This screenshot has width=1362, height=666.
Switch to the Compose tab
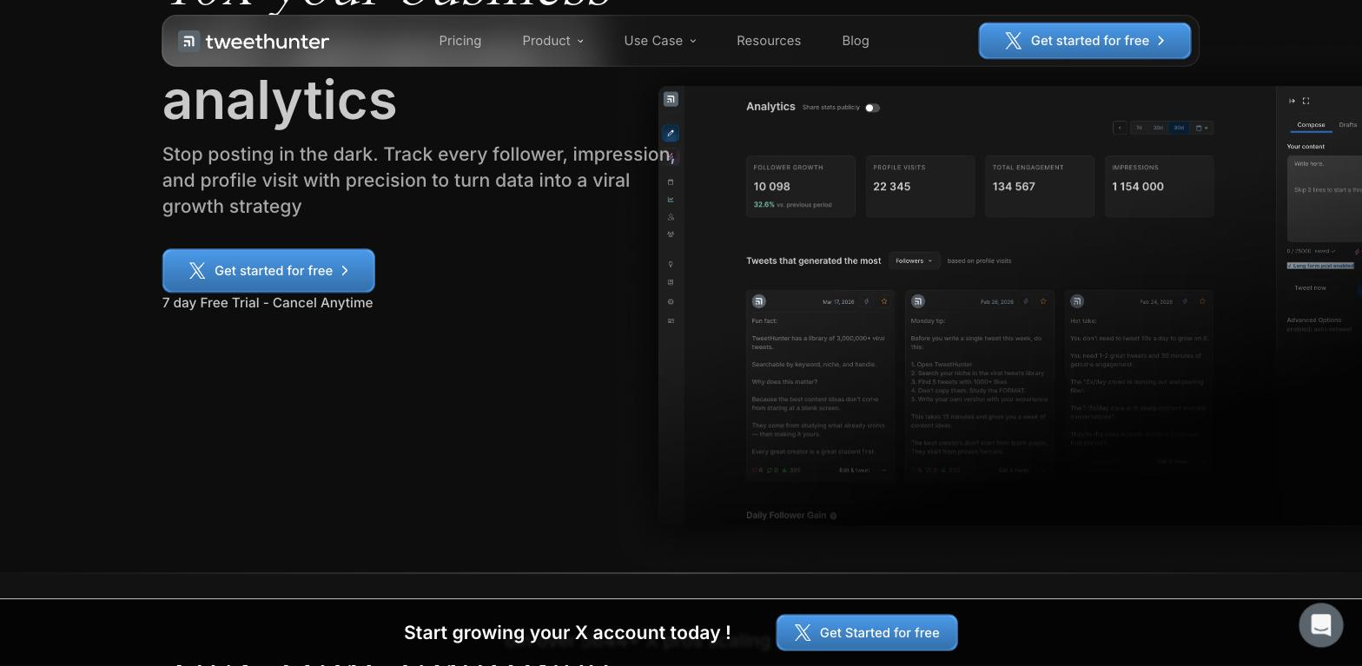1311,125
